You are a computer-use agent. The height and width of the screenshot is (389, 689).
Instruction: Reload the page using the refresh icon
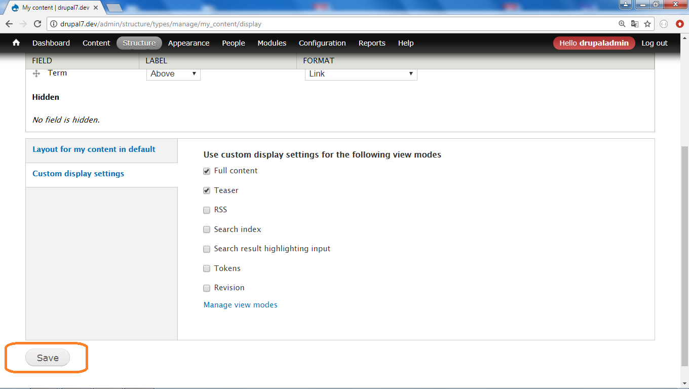point(37,24)
